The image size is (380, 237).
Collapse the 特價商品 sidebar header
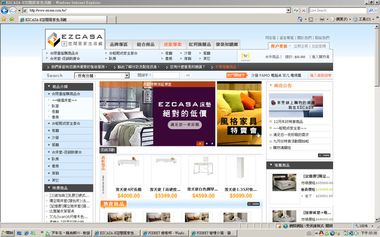pos(69,188)
